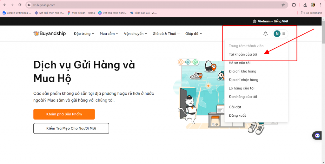This screenshot has height=164, width=325.
Task: Expand the Đặc trưng dropdown
Action: 84,34
